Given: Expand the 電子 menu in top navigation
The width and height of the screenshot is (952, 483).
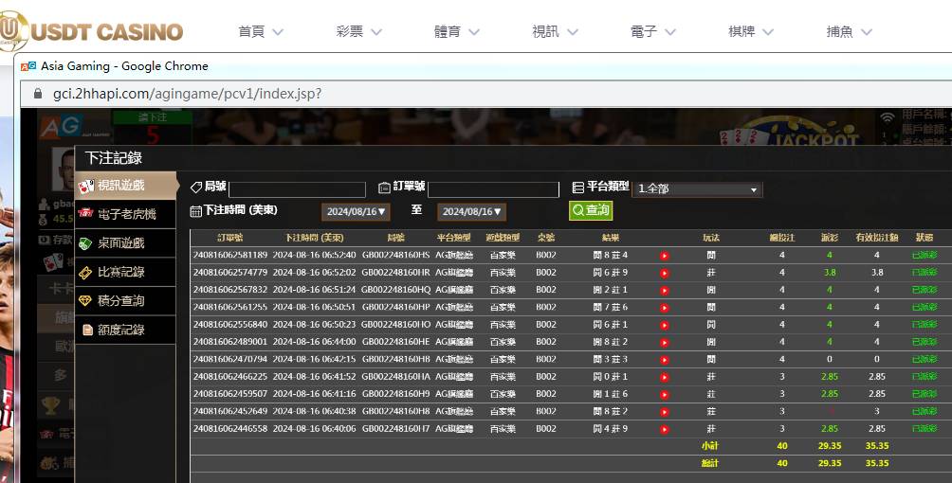Looking at the screenshot, I should (x=652, y=31).
